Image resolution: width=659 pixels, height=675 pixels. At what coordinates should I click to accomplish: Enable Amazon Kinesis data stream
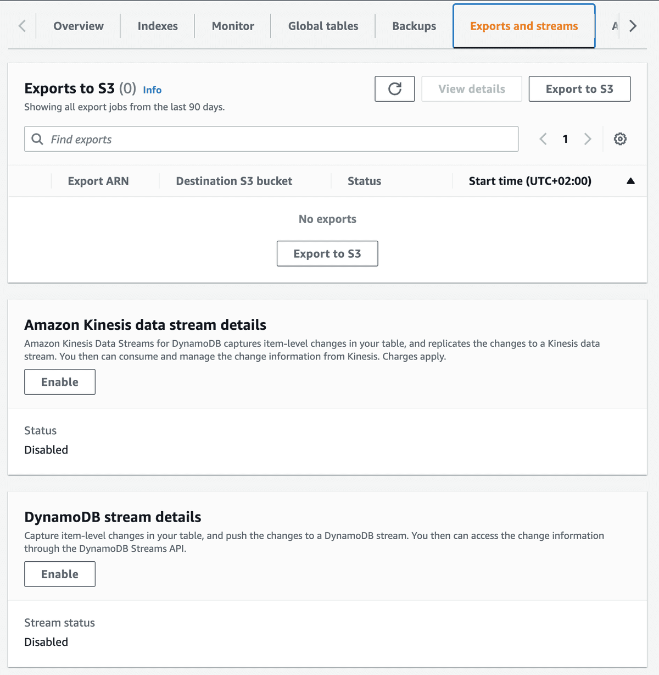(59, 381)
